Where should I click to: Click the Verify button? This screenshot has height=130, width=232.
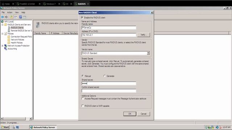coord(144,35)
